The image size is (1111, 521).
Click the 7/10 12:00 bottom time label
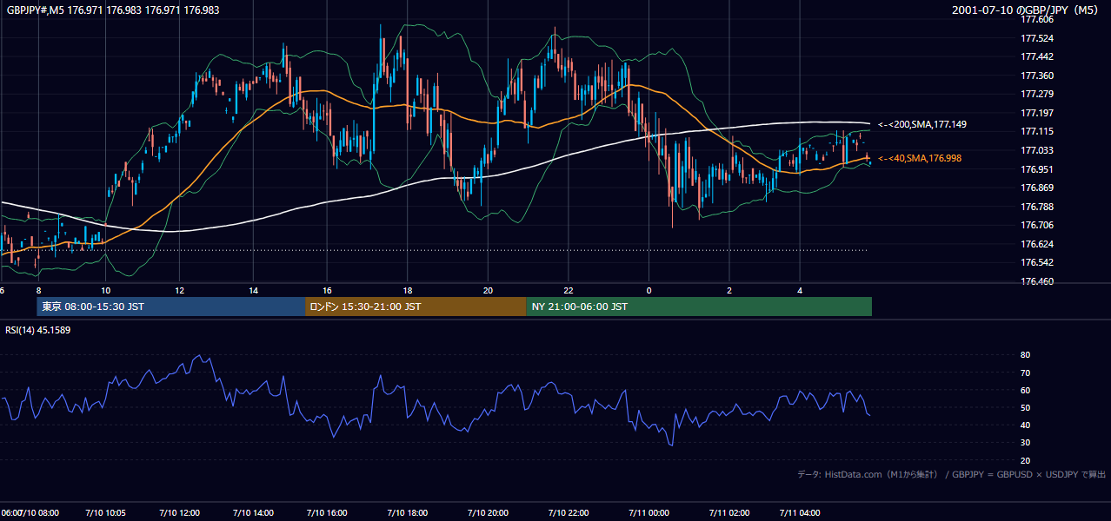tap(180, 513)
